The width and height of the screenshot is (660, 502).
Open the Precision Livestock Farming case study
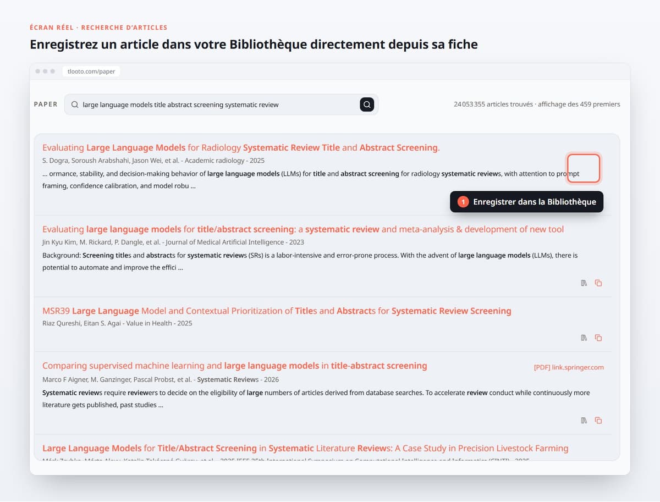coord(305,448)
